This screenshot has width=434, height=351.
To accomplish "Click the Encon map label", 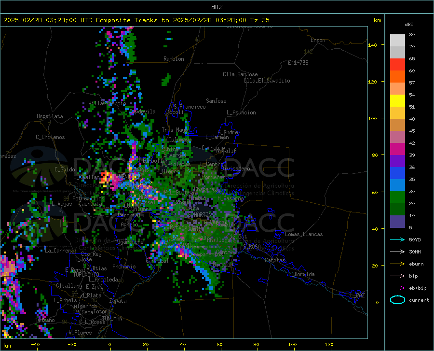I will click(x=318, y=40).
